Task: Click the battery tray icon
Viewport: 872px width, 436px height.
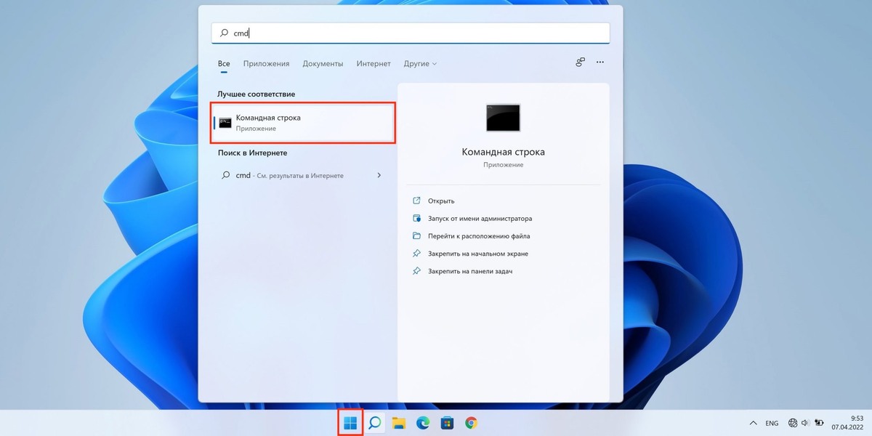Action: point(819,423)
